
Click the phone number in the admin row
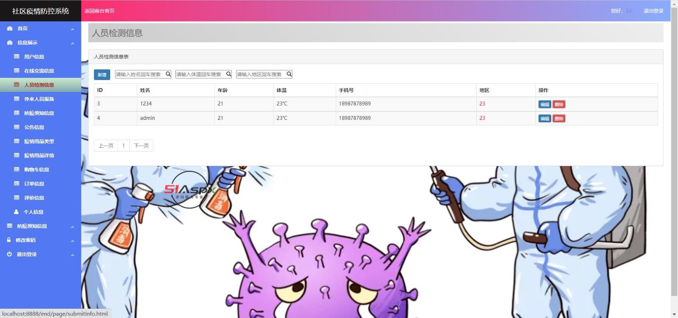(355, 118)
